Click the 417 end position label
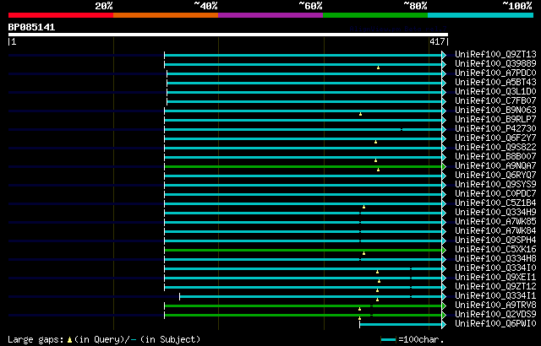541x346 pixels. click(x=437, y=42)
